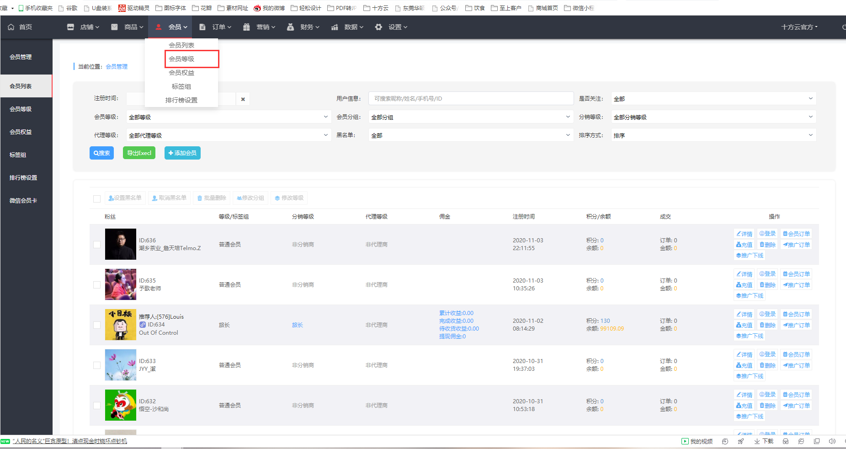The image size is (846, 449).
Task: Open the 黑名单 dropdown
Action: tap(471, 135)
